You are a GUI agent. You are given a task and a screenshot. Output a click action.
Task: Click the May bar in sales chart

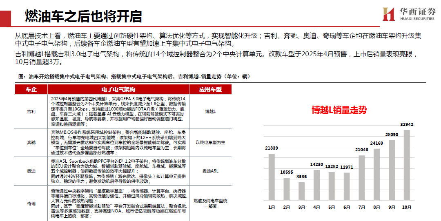[332, 186]
